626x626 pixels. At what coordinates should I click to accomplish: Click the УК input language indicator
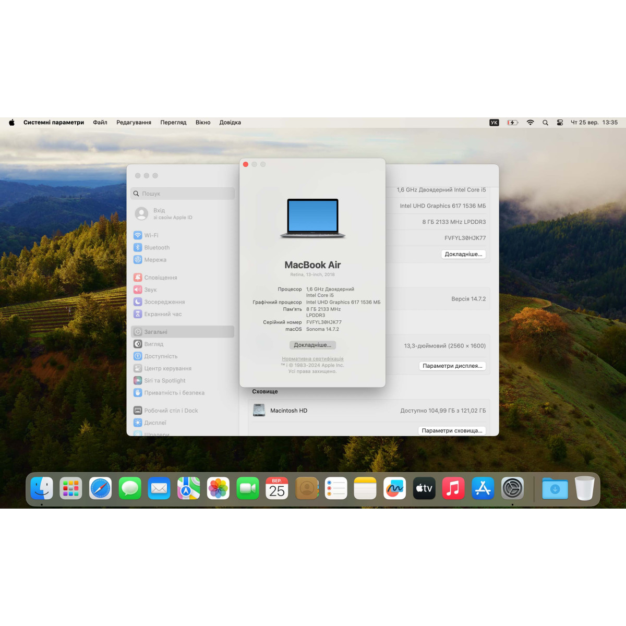click(494, 123)
